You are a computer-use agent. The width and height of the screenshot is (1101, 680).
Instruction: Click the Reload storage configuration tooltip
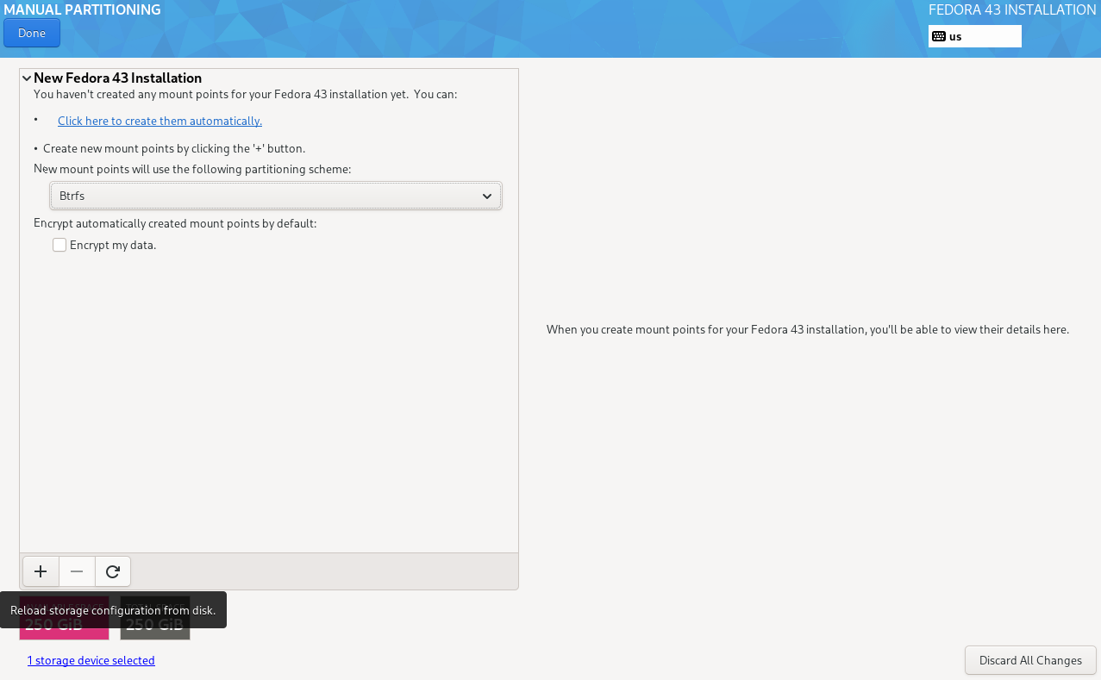(113, 610)
